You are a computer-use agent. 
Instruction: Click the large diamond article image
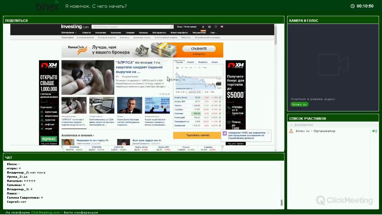coord(88,78)
